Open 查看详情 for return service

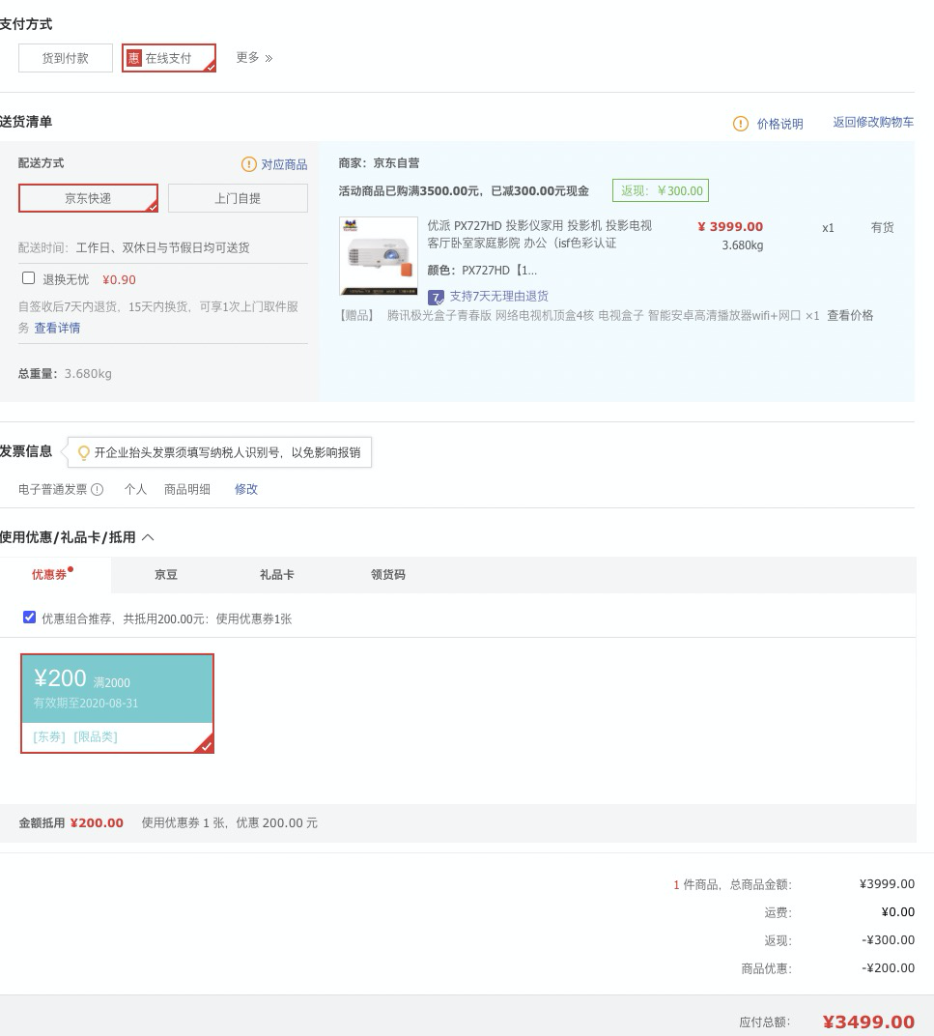[57, 328]
